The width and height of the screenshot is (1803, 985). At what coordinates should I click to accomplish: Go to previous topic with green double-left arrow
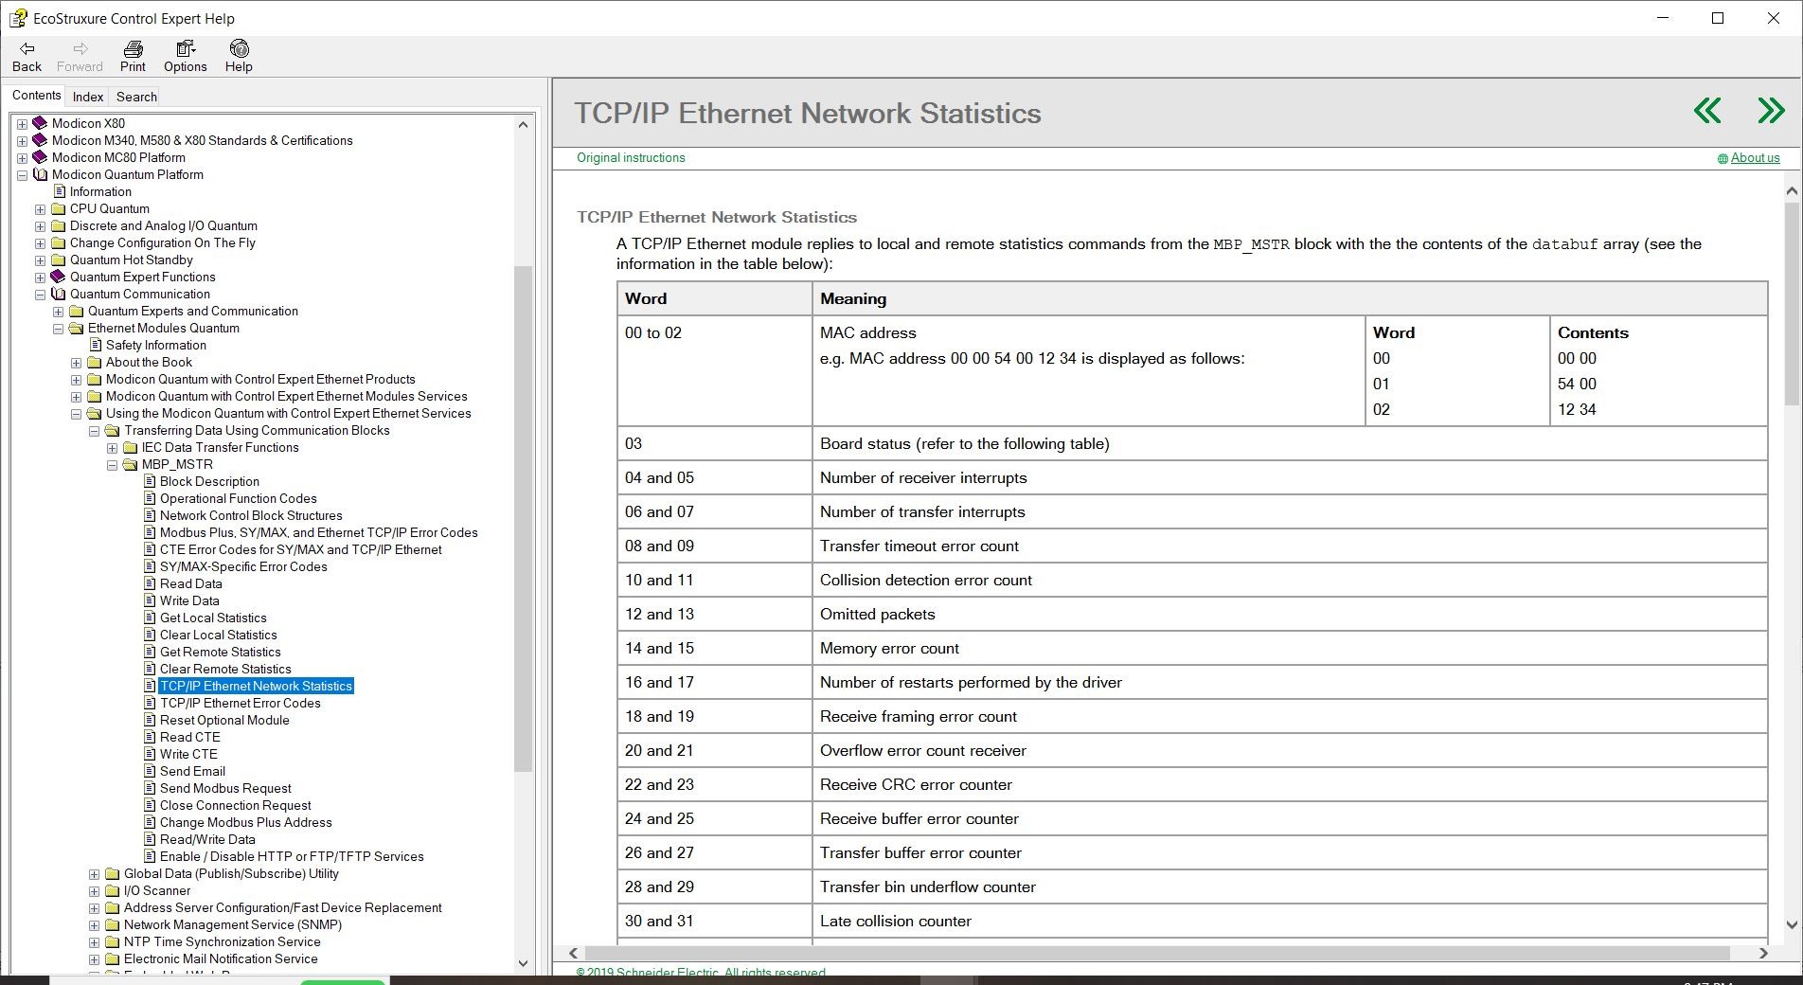tap(1707, 111)
